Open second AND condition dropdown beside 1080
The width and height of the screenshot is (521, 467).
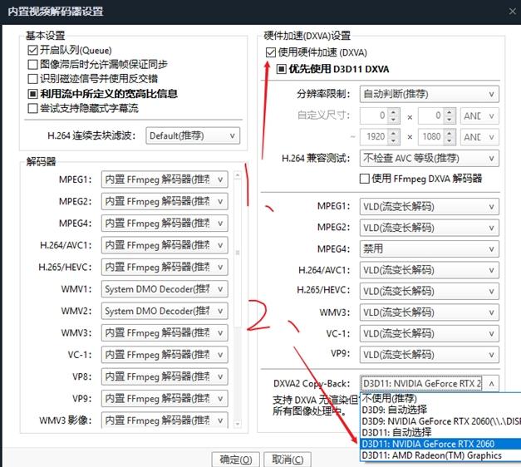click(x=479, y=137)
